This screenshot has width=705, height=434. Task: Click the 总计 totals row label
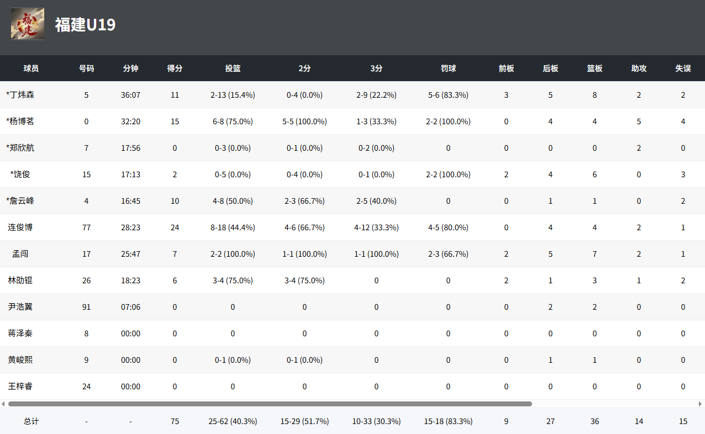31,421
